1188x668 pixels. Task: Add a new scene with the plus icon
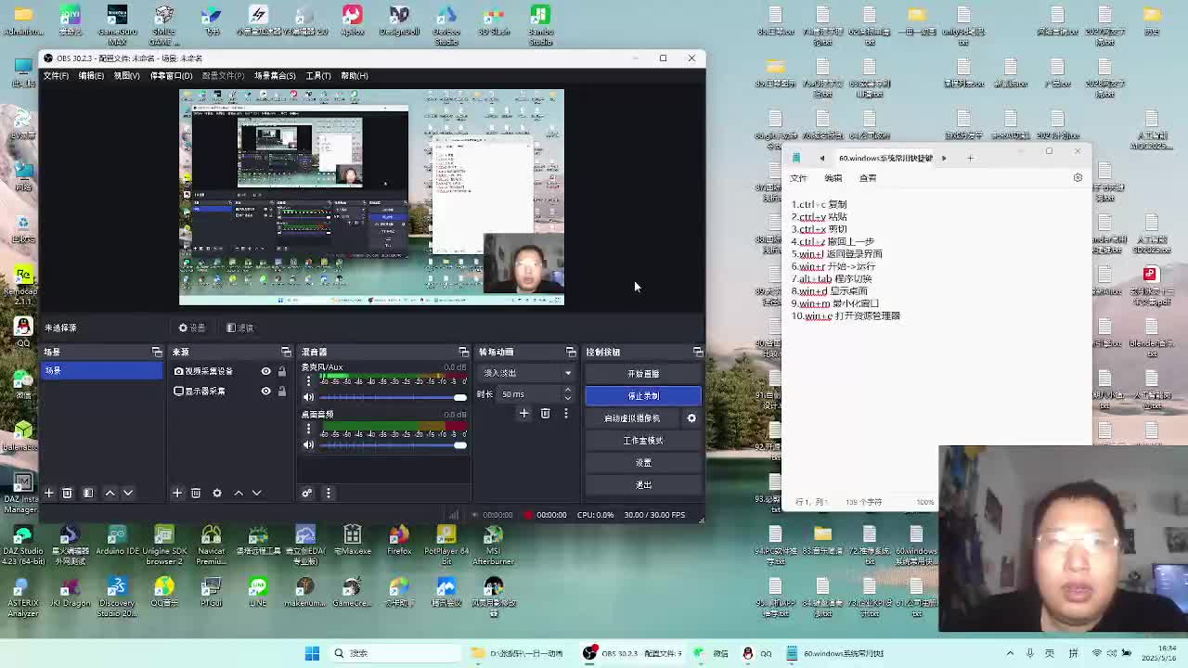49,493
